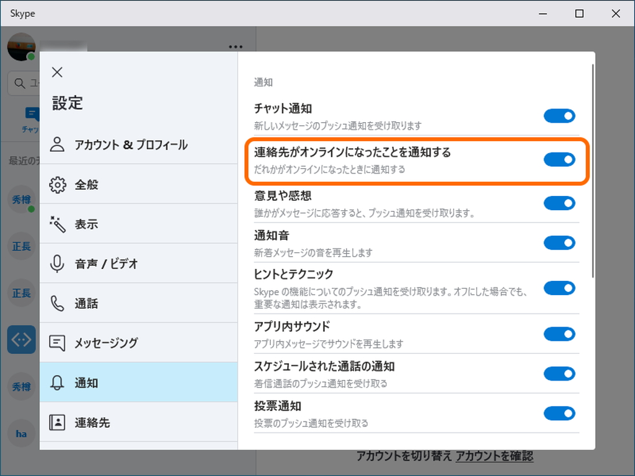Turn off 連絡先がオンラインになったことを通知する

[x=559, y=159]
